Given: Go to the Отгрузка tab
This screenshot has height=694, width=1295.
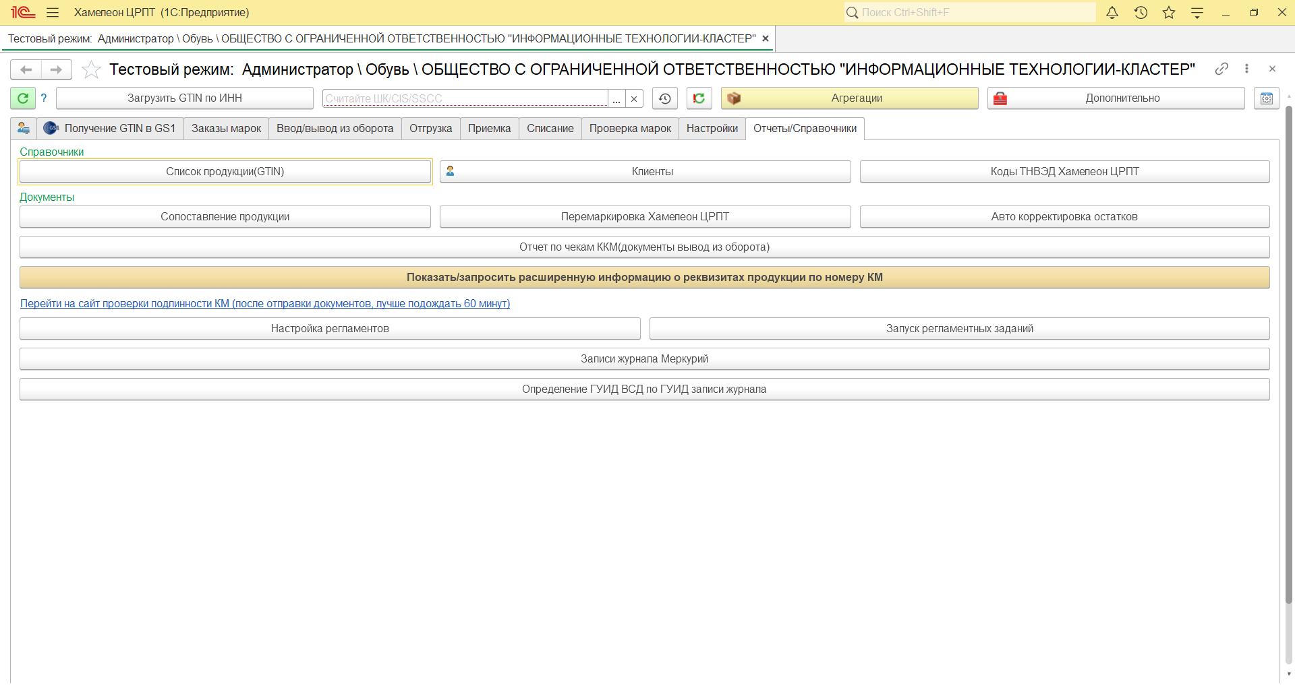Looking at the screenshot, I should point(431,128).
